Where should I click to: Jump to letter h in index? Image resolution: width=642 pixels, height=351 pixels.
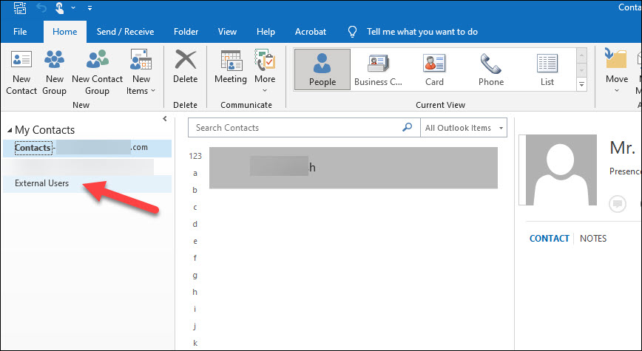click(x=195, y=292)
